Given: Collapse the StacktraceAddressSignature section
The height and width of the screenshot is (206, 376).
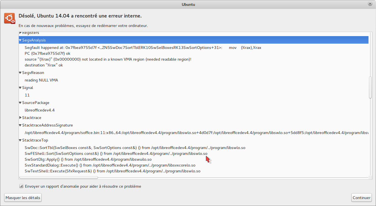Looking at the screenshot, I should tap(20, 125).
